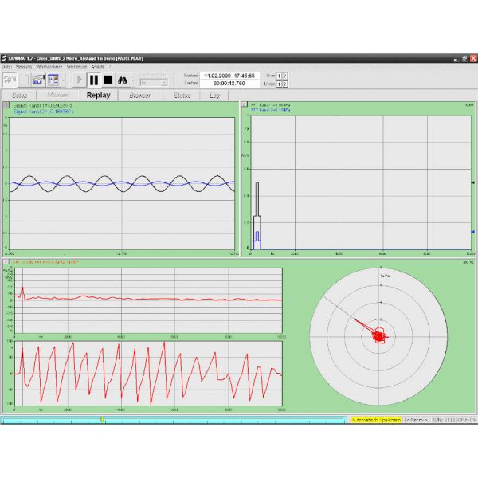This screenshot has width=478, height=478.
Task: Click the blue Signal Kanal 2 legend label
Action: (43, 112)
